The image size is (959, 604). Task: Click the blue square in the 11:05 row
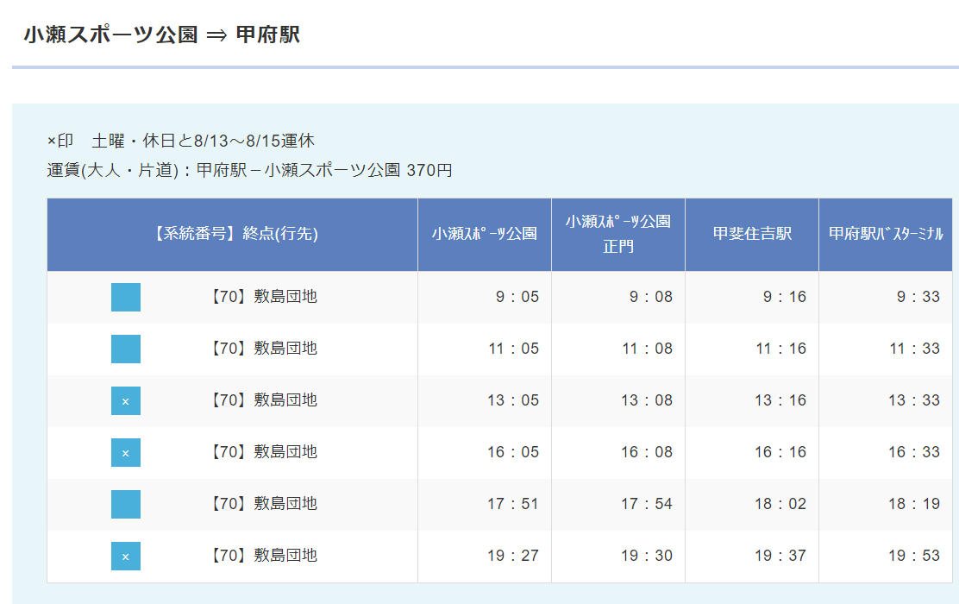(x=126, y=349)
